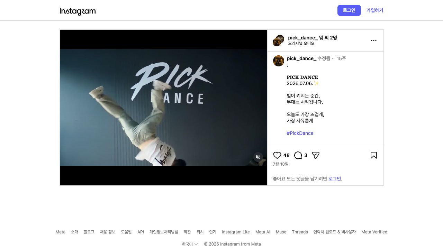Screen dimensions: 443x249
Task: Open the API footer link
Action: coord(141,232)
